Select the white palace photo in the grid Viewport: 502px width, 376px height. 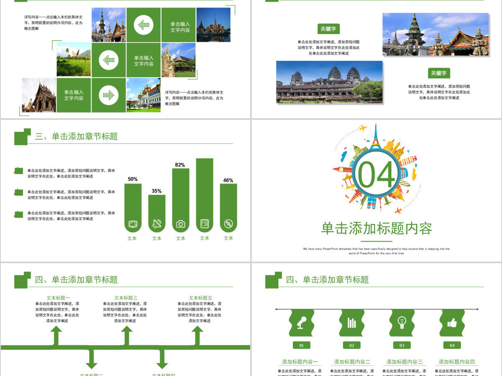143,95
